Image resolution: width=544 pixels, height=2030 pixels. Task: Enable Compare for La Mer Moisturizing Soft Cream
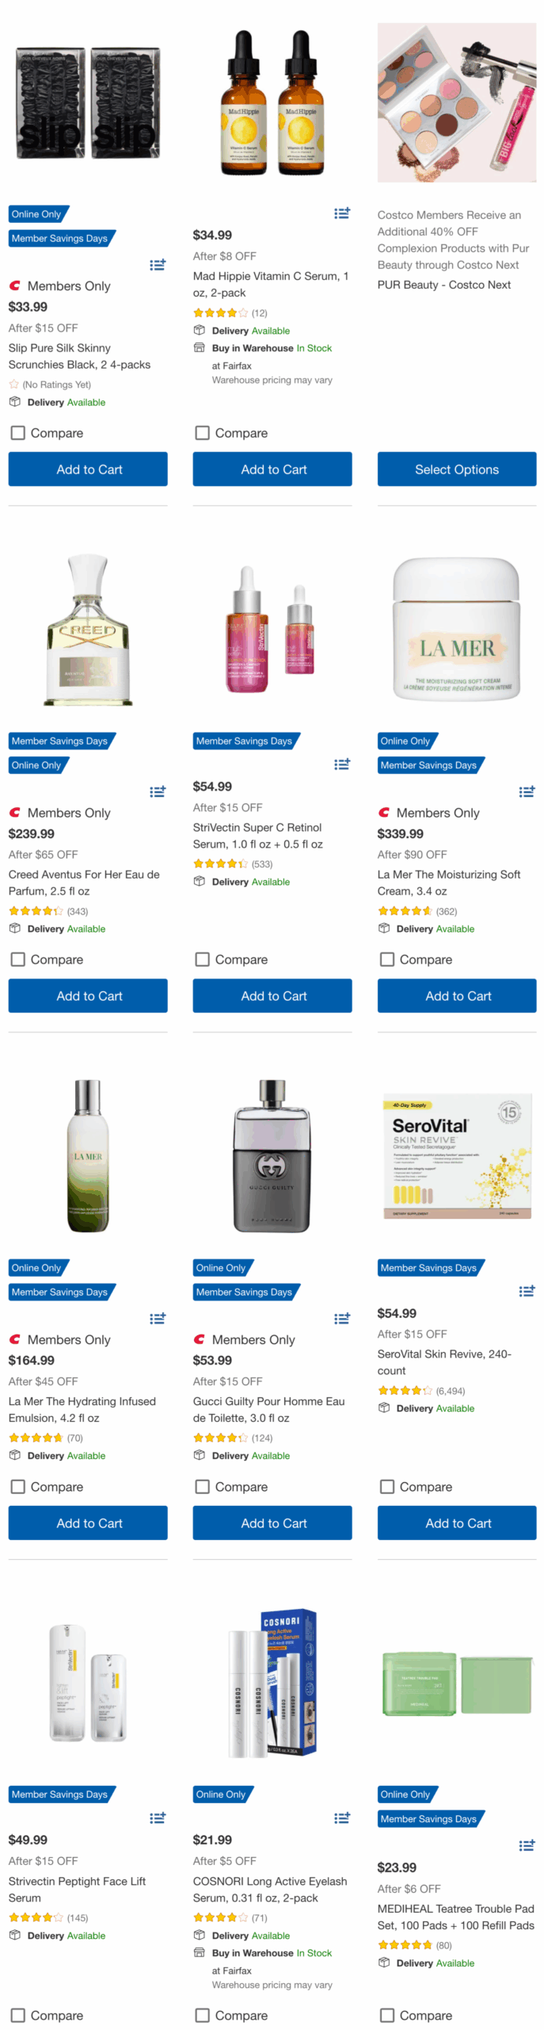tap(387, 959)
